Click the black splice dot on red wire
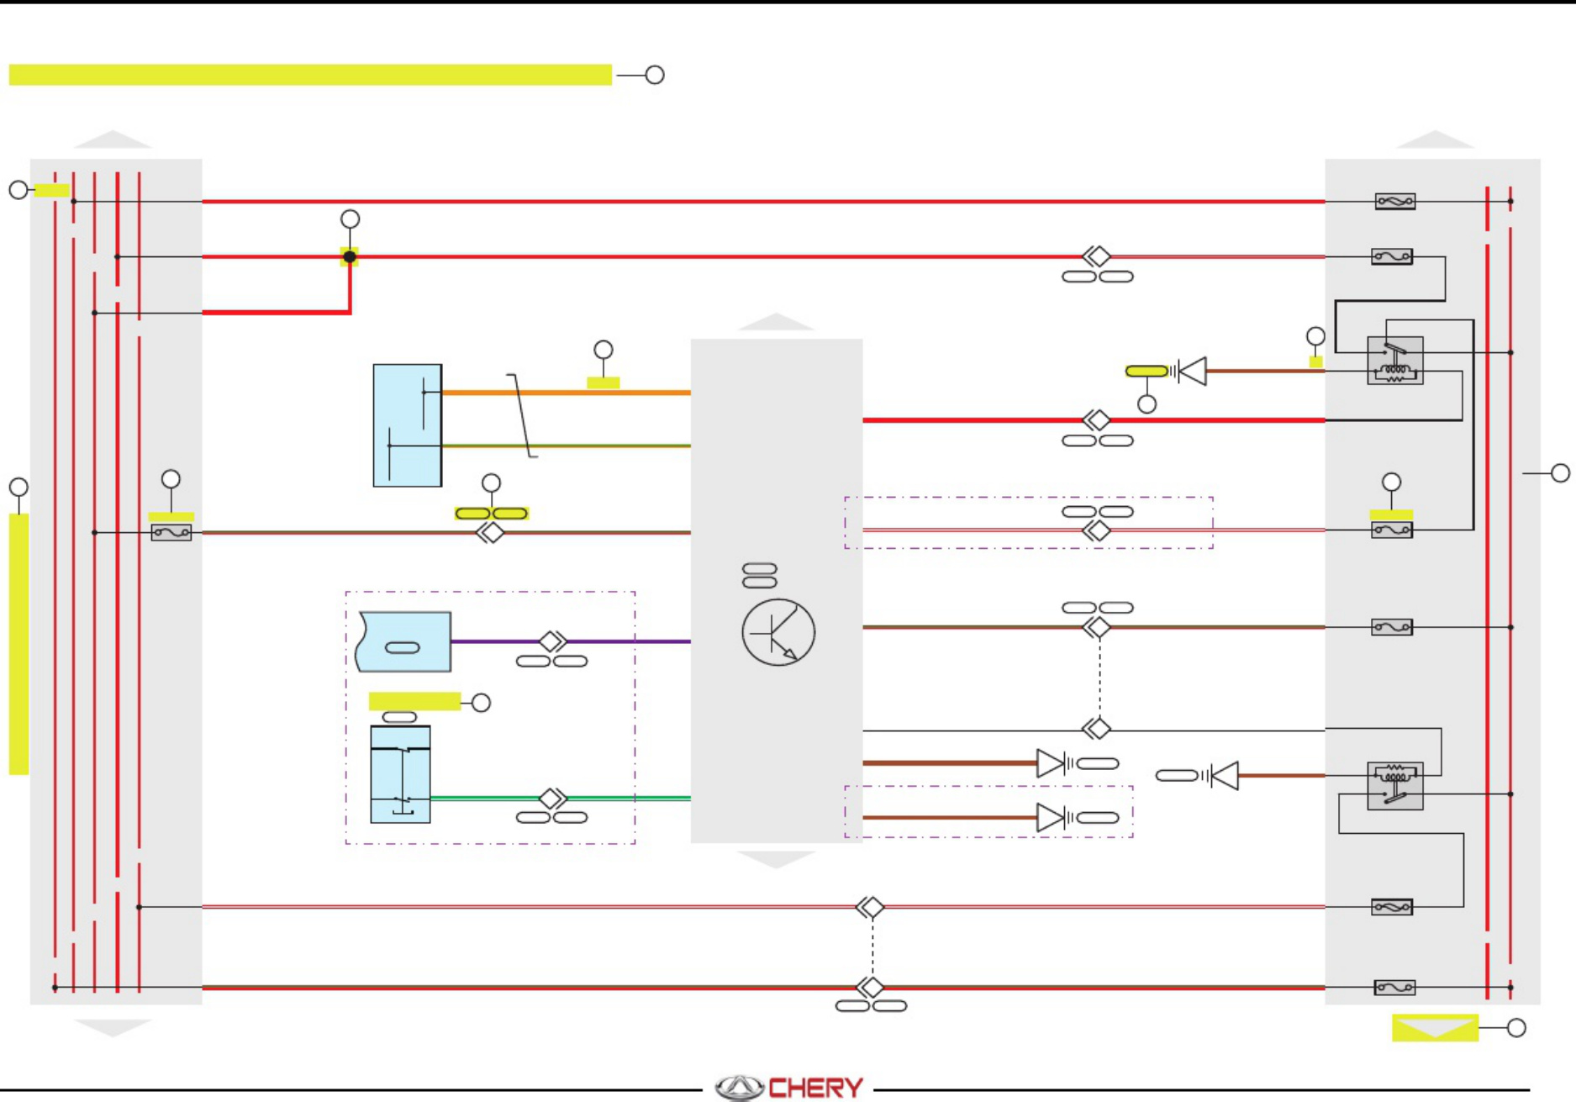Image resolution: width=1576 pixels, height=1102 pixels. [350, 256]
